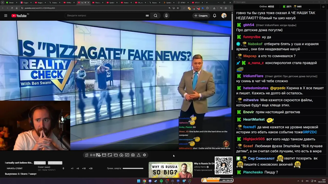Open the Windows Start button

coord(139,181)
